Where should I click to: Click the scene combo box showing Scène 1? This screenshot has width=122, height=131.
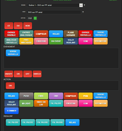point(55,5)
